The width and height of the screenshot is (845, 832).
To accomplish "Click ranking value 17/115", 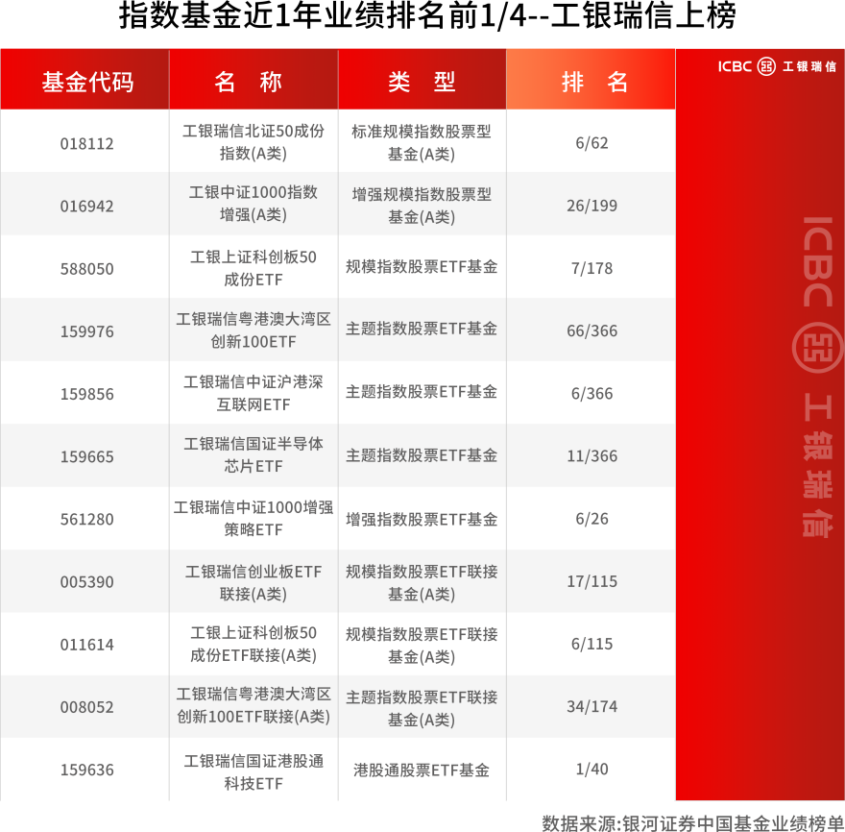I will coord(591,581).
